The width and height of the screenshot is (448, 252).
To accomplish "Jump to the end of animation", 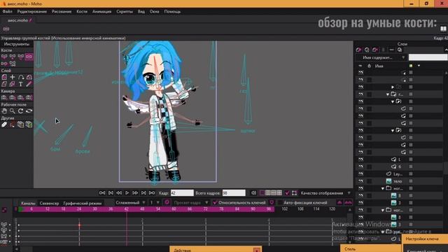I will pos(152,193).
